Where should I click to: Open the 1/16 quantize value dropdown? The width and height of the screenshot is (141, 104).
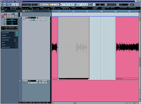tap(124, 4)
